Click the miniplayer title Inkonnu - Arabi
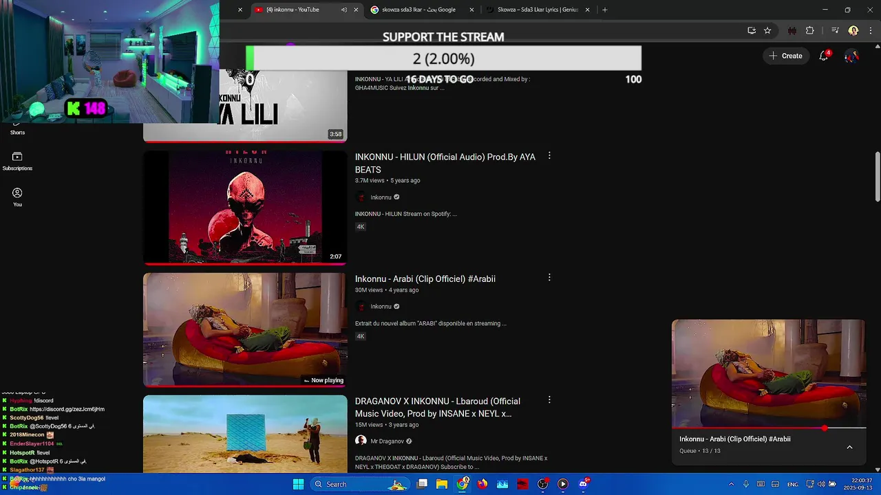This screenshot has height=495, width=881. (734, 439)
